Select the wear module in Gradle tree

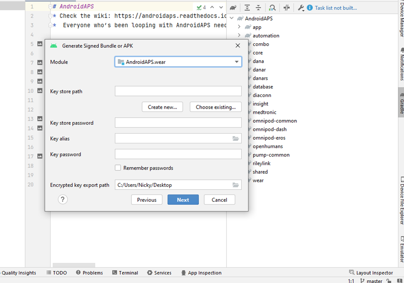pyautogui.click(x=258, y=180)
